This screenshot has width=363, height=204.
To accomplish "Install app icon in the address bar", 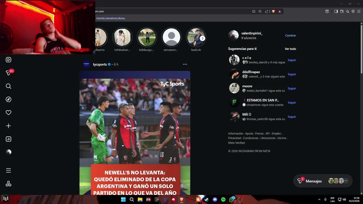I will (254, 11).
